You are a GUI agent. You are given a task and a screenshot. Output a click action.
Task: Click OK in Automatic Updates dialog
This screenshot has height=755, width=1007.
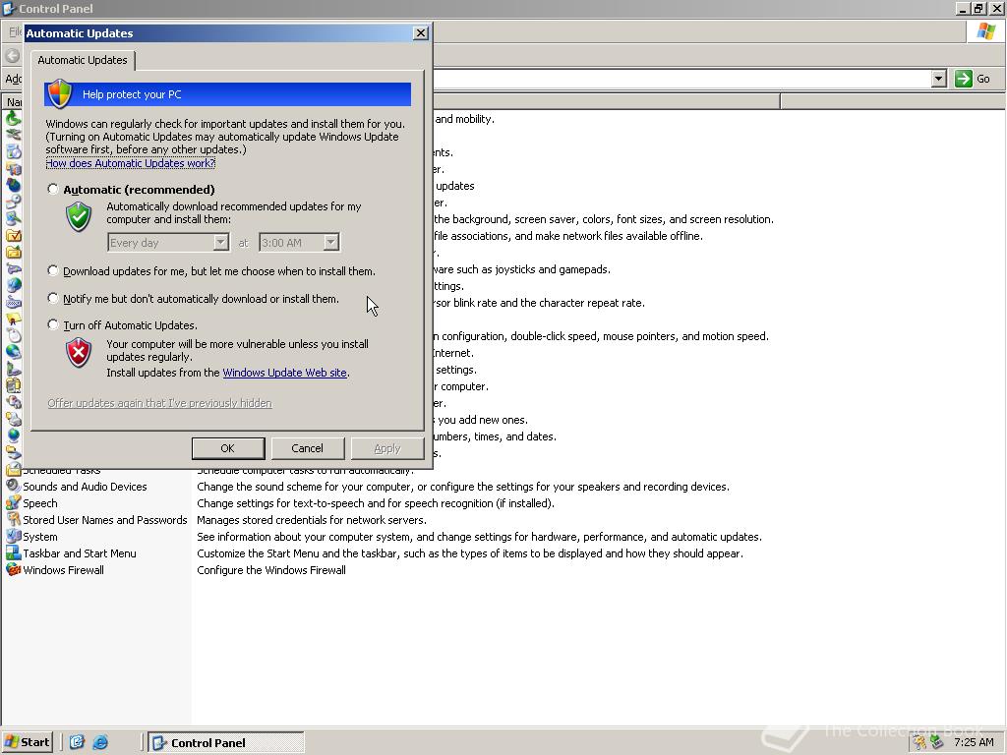(x=228, y=448)
